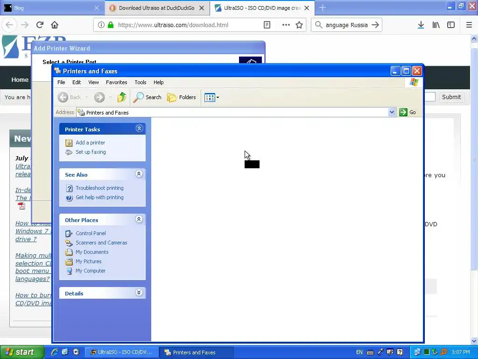Click the Troubleshoot printing question icon
Image resolution: width=478 pixels, height=359 pixels.
click(x=69, y=188)
